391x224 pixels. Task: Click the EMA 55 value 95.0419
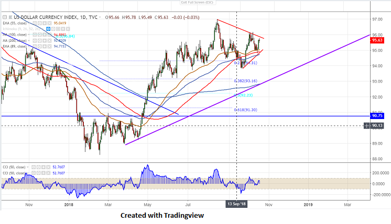click(x=60, y=23)
